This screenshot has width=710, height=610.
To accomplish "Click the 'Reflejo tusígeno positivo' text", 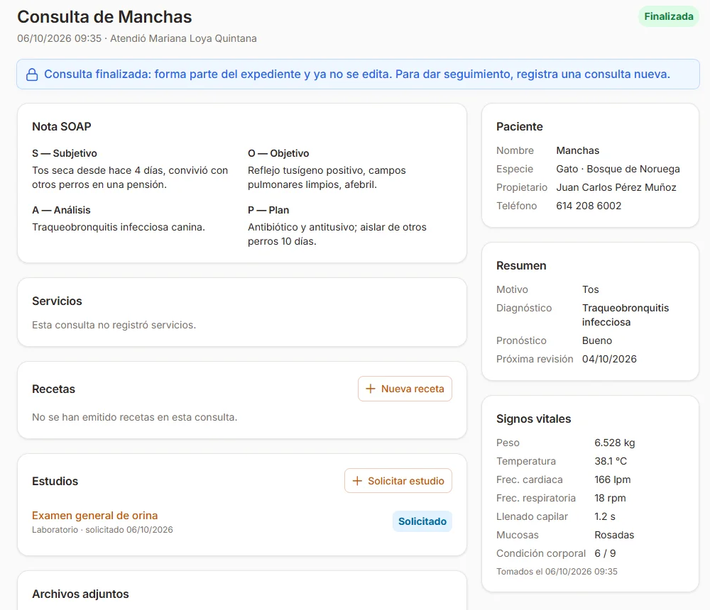I will coord(327,177).
